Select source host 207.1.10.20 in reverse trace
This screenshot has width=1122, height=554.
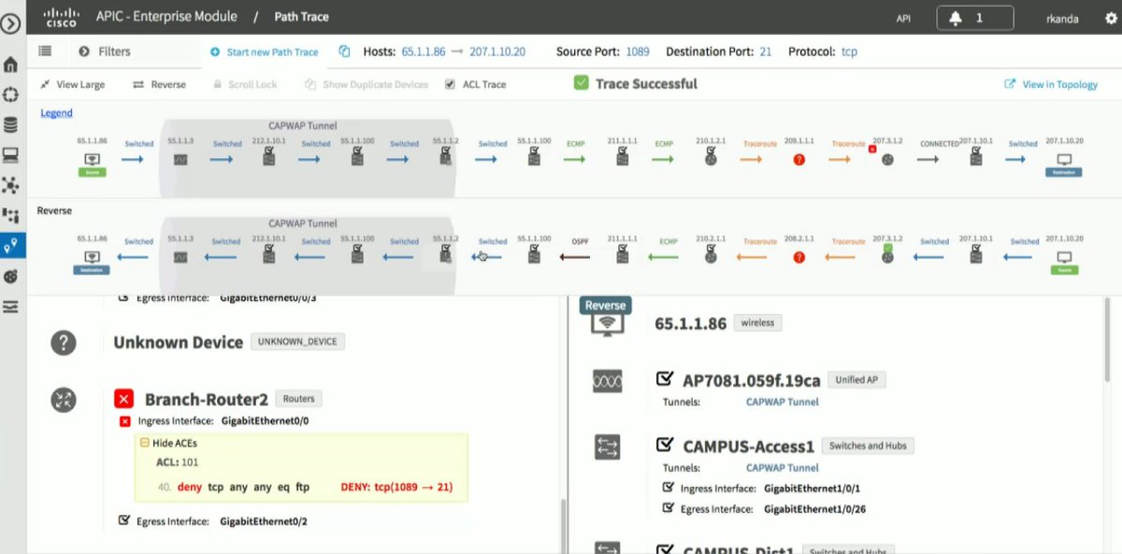click(1063, 256)
